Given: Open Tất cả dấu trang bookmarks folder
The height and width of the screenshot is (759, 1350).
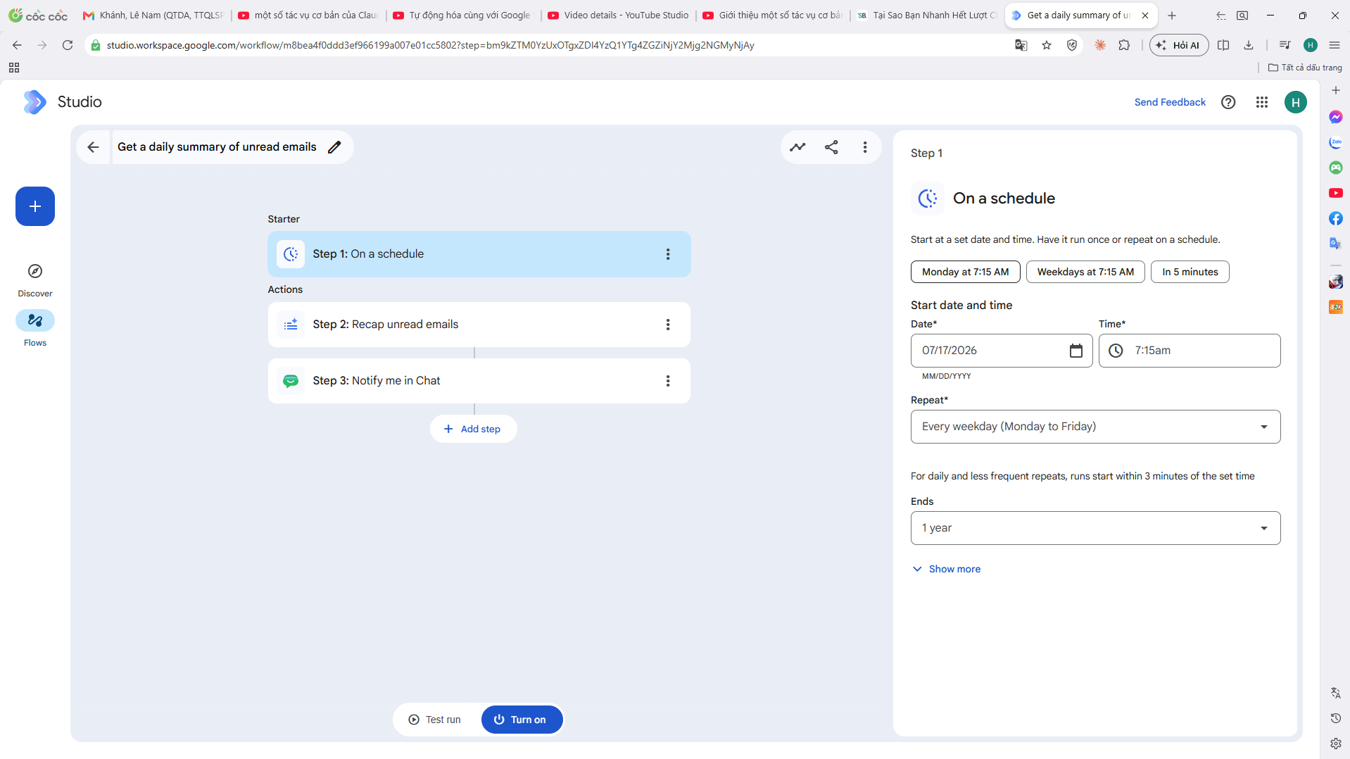Looking at the screenshot, I should pos(1305,68).
